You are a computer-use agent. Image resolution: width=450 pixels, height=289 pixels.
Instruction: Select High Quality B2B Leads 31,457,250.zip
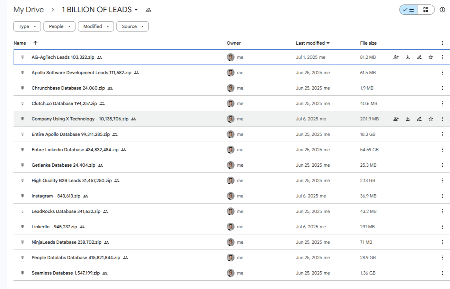(72, 180)
